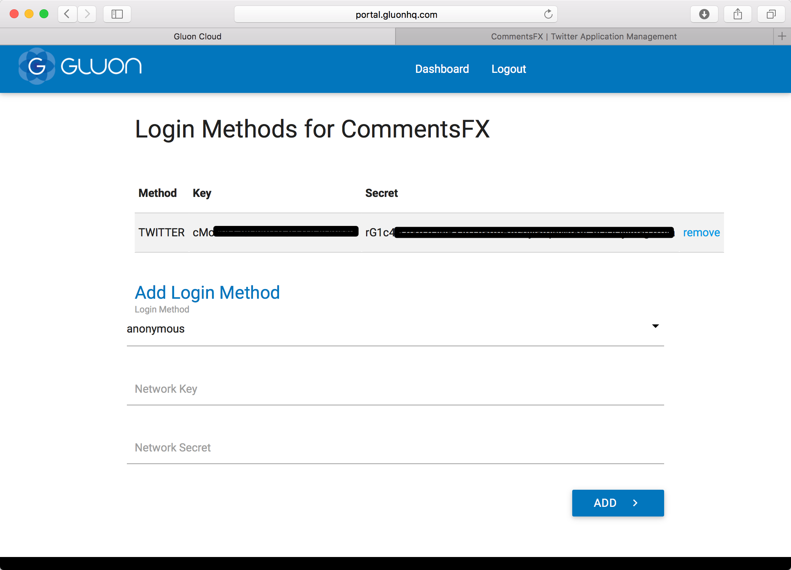Click the Logout navigation link

click(509, 69)
